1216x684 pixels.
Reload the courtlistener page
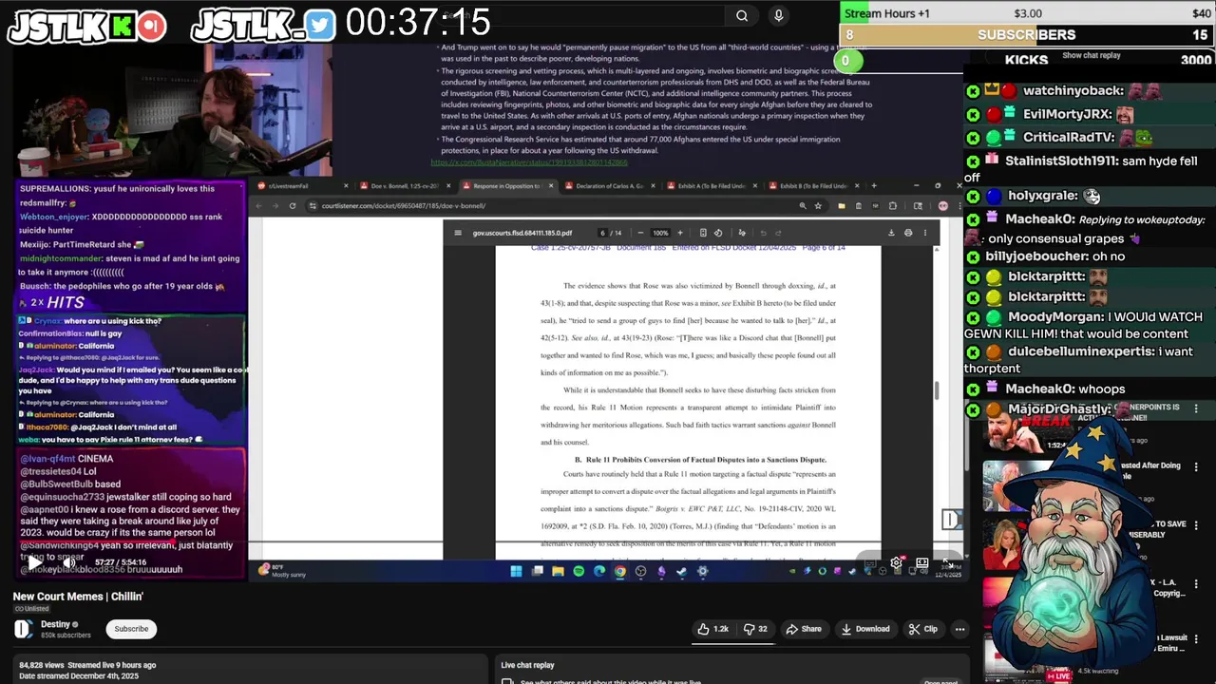click(293, 205)
